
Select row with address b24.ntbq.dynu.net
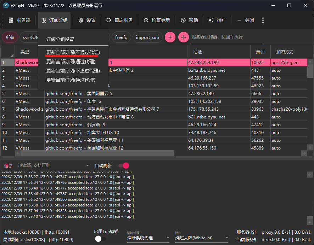154,70
